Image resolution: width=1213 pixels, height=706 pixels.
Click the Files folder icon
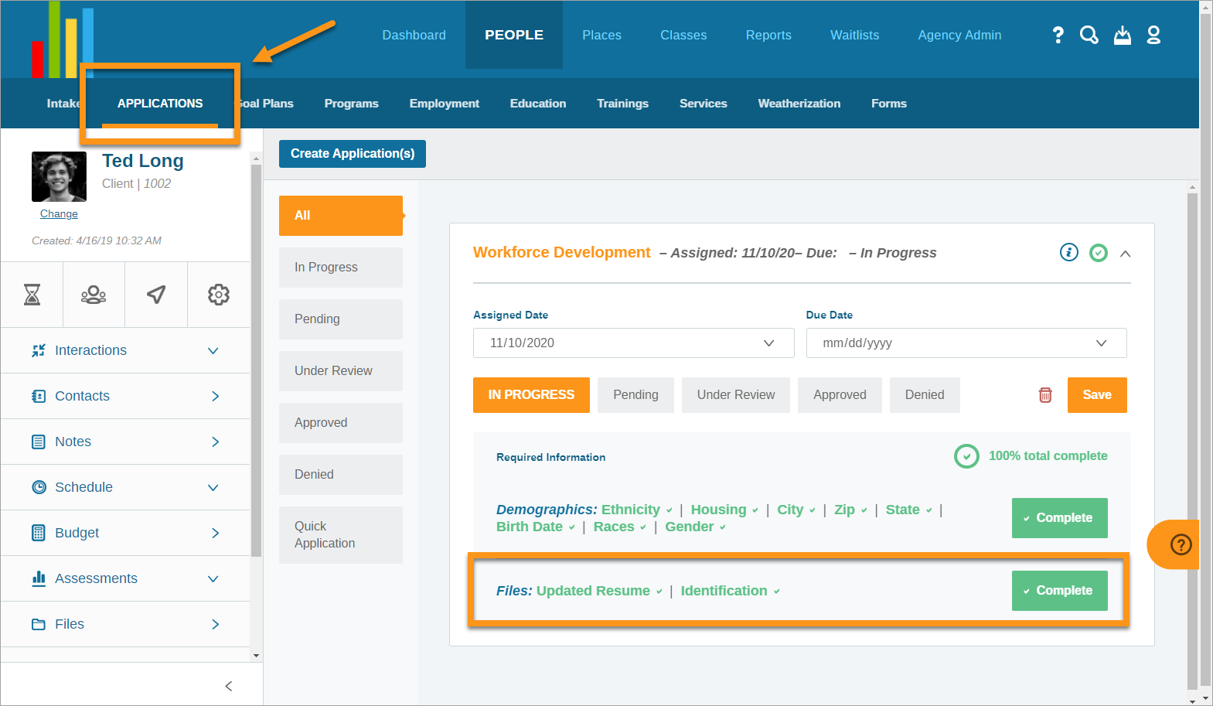(x=39, y=624)
